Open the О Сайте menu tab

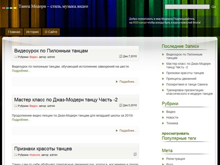[x=51, y=32]
